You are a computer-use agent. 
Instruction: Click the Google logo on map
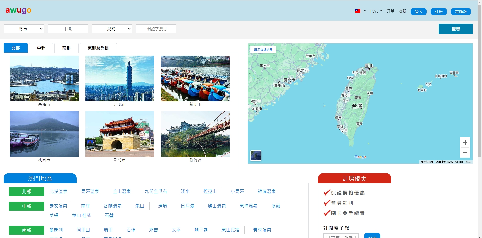click(360, 157)
